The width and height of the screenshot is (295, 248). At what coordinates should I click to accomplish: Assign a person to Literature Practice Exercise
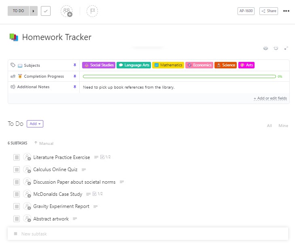(x=28, y=157)
